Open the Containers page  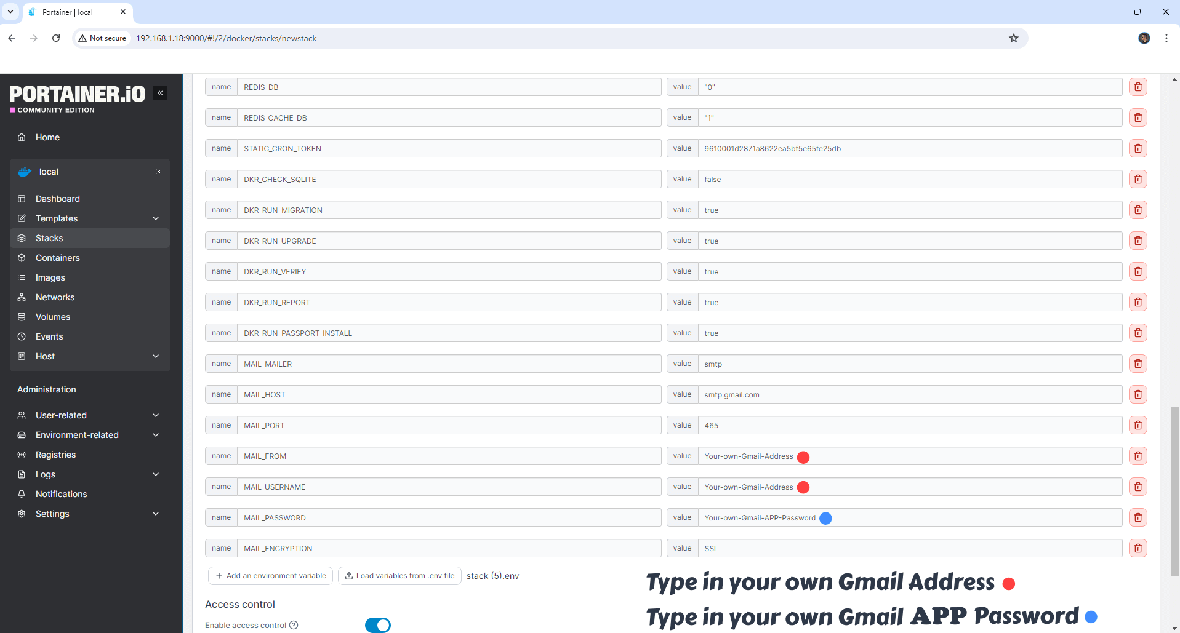(x=57, y=258)
